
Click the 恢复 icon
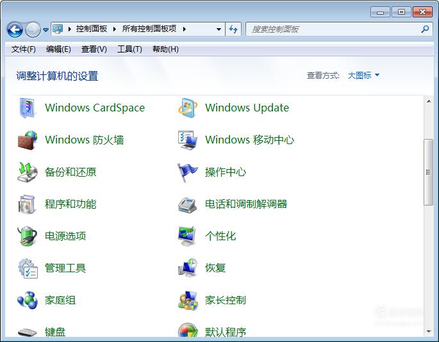(188, 268)
